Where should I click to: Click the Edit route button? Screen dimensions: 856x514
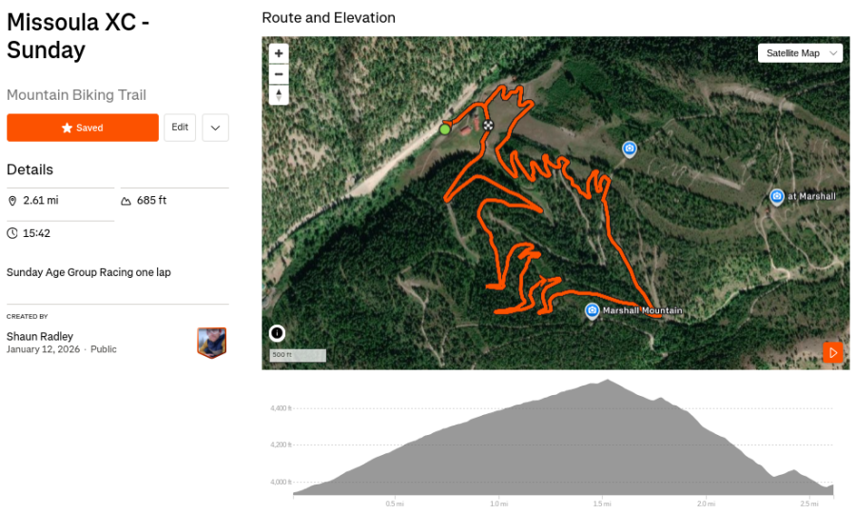180,128
